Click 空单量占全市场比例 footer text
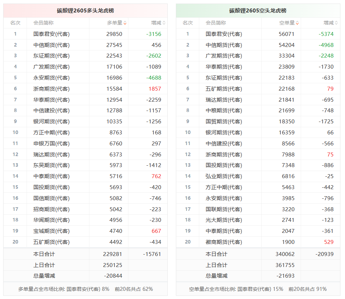 (x=258, y=289)
